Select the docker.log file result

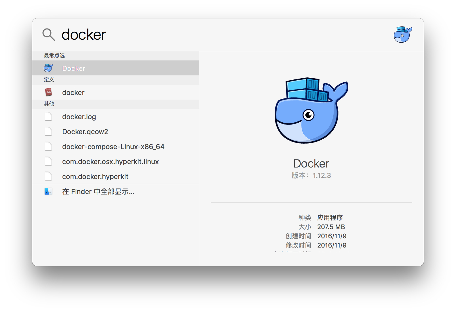pyautogui.click(x=115, y=117)
